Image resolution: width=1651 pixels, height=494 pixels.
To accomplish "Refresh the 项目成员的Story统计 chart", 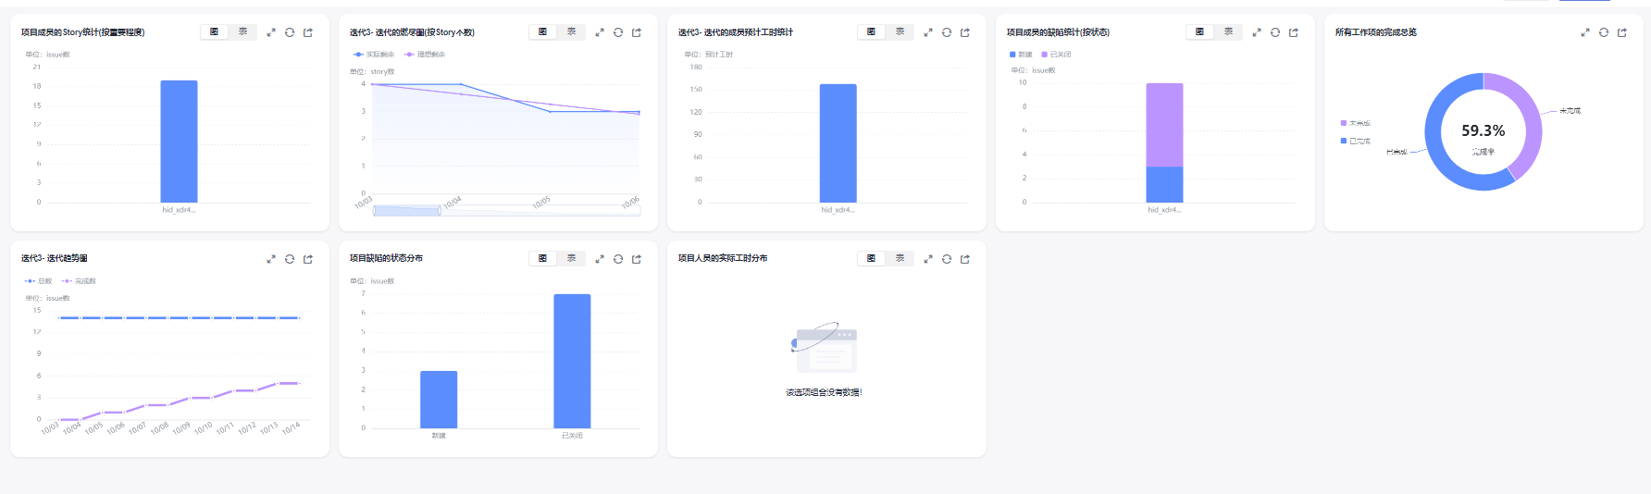I will coord(290,32).
